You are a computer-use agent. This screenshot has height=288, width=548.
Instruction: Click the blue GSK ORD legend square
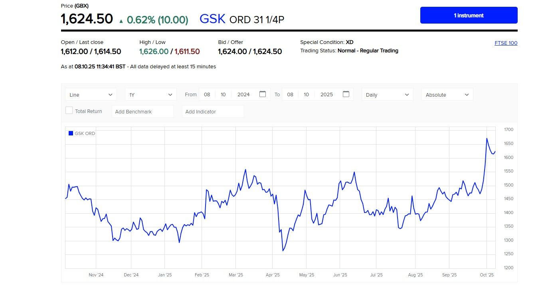click(71, 133)
